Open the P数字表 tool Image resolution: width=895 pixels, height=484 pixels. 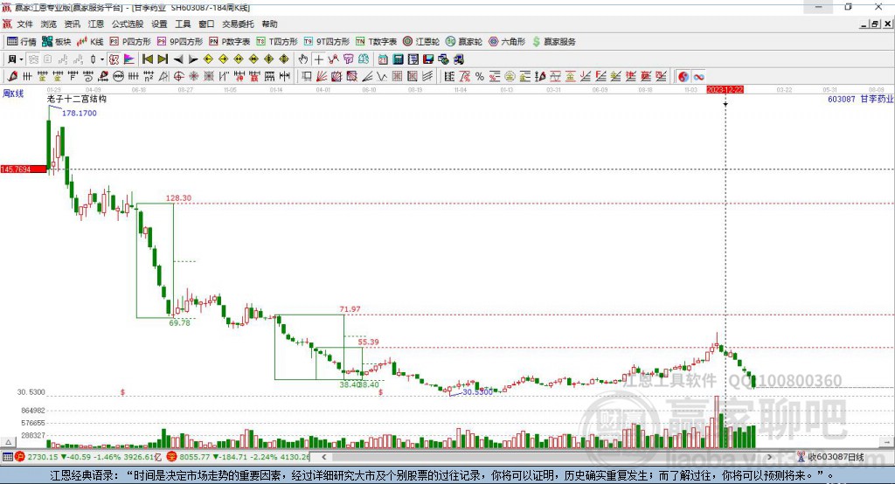tap(230, 42)
